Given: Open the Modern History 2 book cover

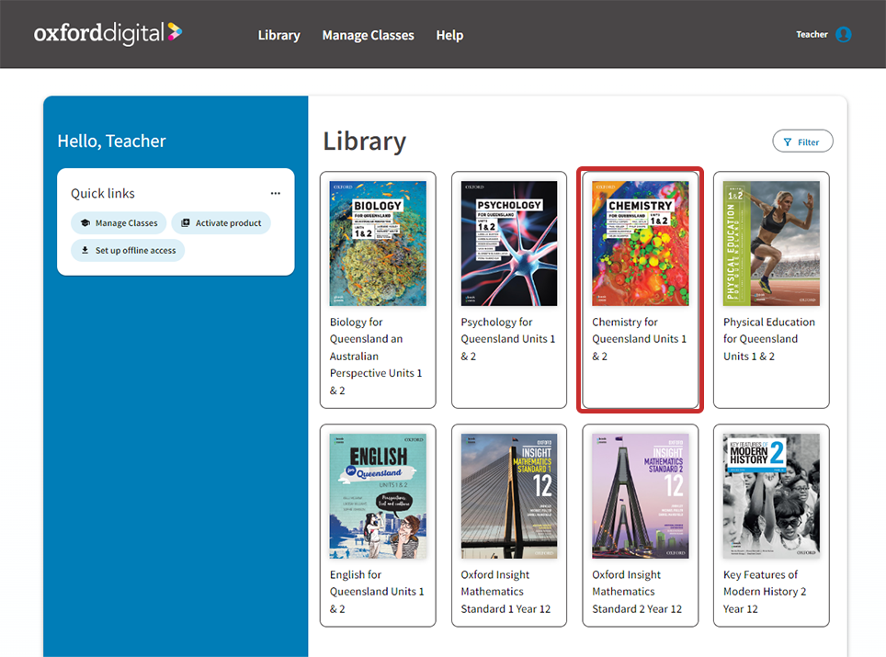Looking at the screenshot, I should pos(771,496).
